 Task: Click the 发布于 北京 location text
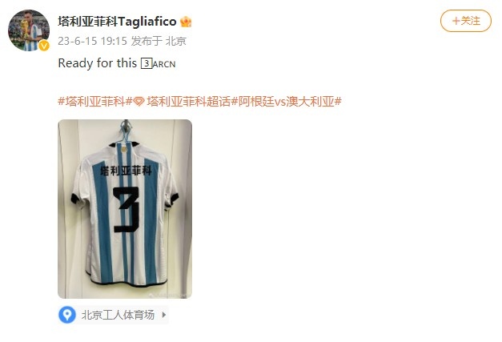[159, 41]
